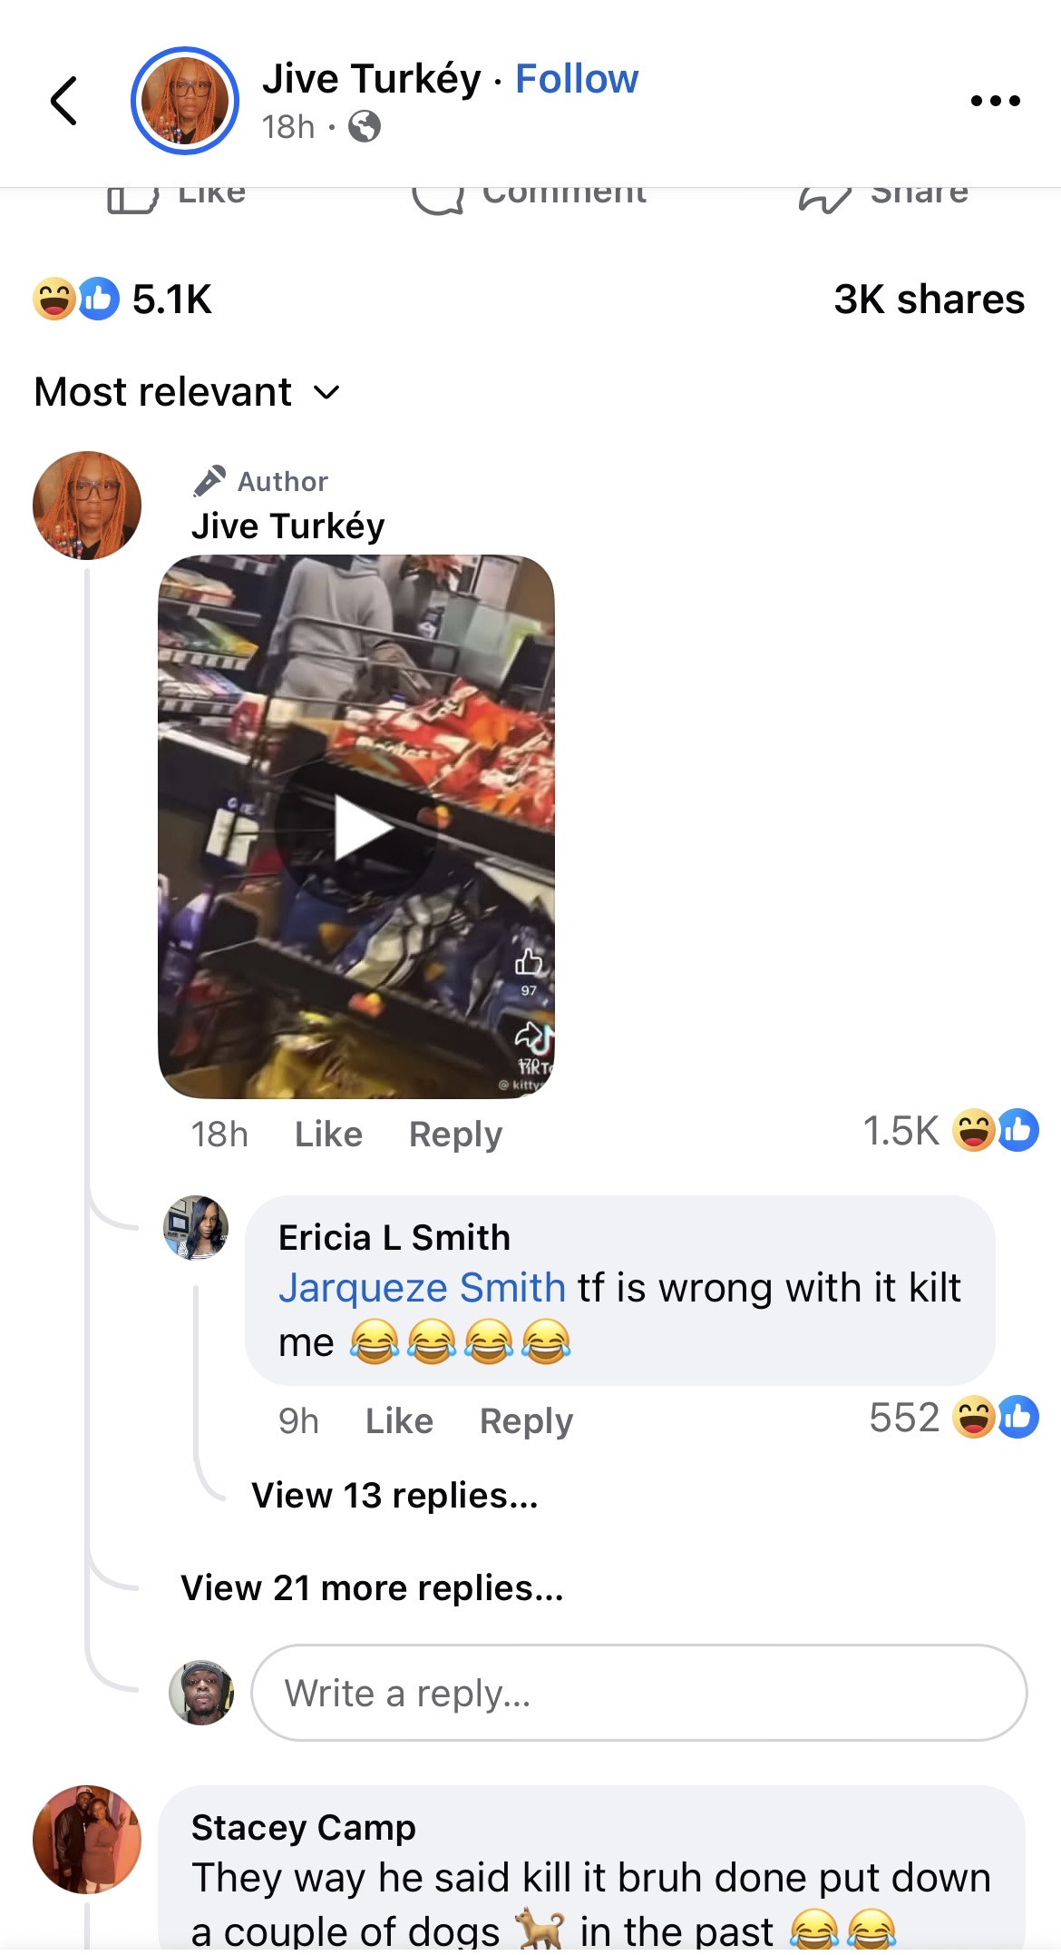The height and width of the screenshot is (1955, 1061).
Task: Open the 5.1K post reactions list
Action: [122, 300]
